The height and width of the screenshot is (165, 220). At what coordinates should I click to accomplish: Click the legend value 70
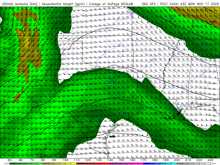(x=32, y=160)
